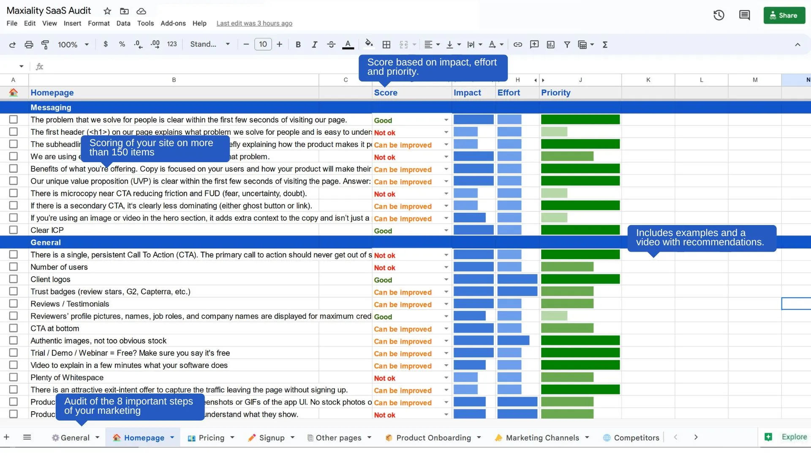Image resolution: width=811 pixels, height=456 pixels.
Task: Click the add sheet plus button
Action: 7,437
